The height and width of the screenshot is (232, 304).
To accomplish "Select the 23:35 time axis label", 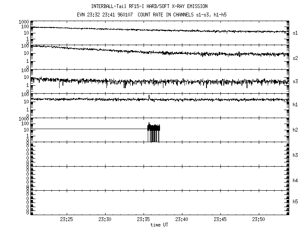I will (x=144, y=219).
